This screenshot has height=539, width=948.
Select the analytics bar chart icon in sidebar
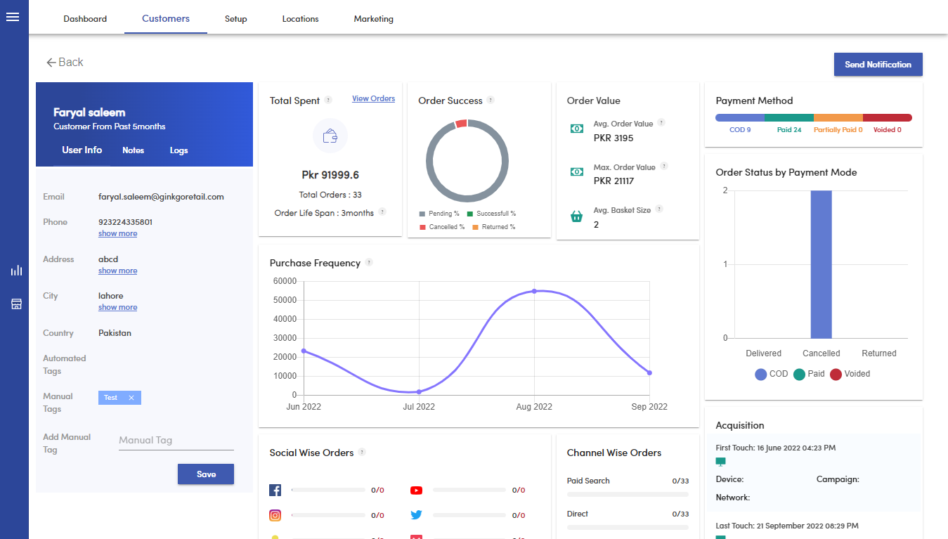pos(15,270)
